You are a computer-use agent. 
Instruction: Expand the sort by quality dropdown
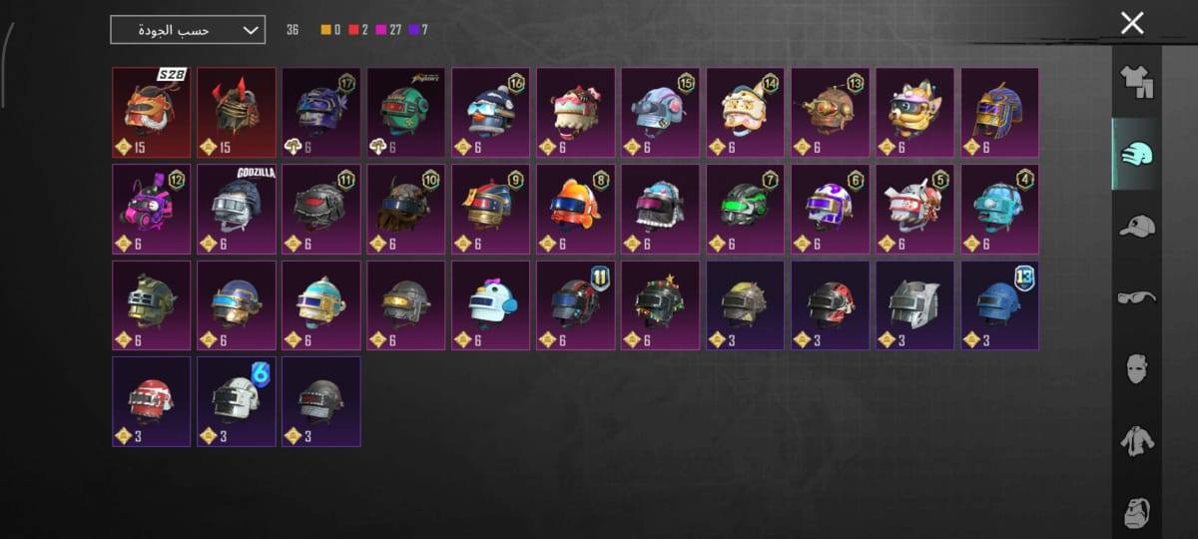tap(188, 30)
